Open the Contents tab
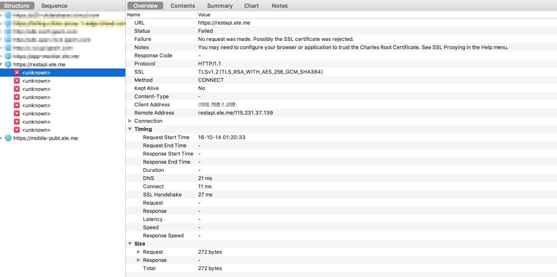Image resolution: width=557 pixels, height=277 pixels. coord(183,6)
